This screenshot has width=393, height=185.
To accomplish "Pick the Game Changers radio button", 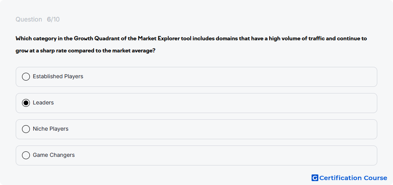I will (x=26, y=155).
